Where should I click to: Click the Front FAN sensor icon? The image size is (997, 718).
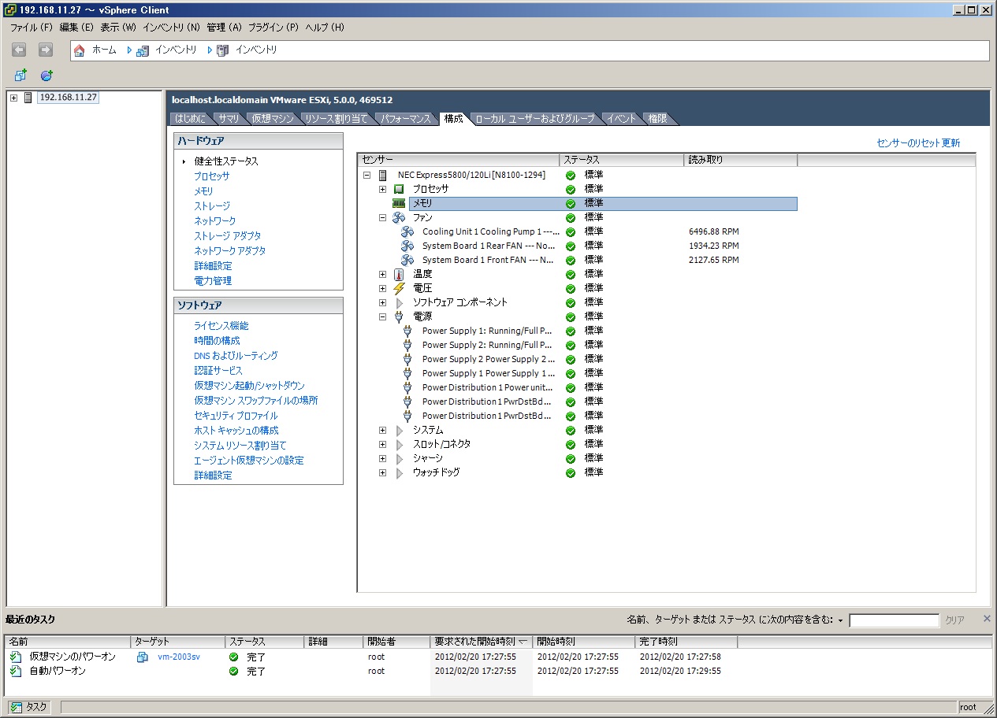click(x=407, y=260)
